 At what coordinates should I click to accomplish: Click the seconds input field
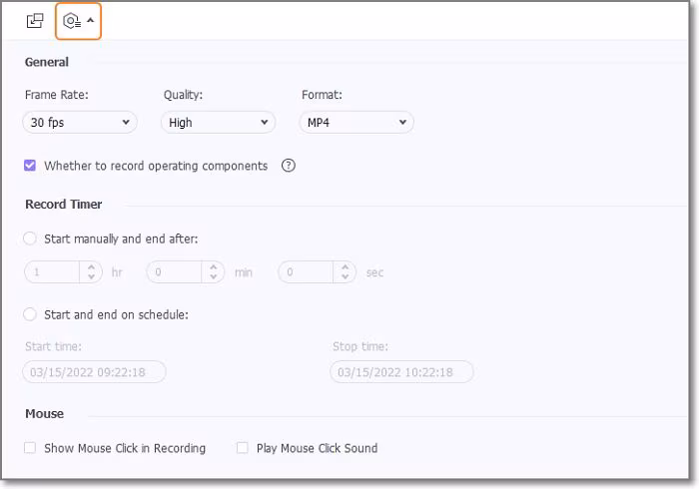(305, 271)
